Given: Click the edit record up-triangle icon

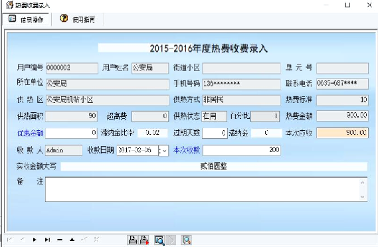Looking at the screenshot, I should click(x=72, y=240).
